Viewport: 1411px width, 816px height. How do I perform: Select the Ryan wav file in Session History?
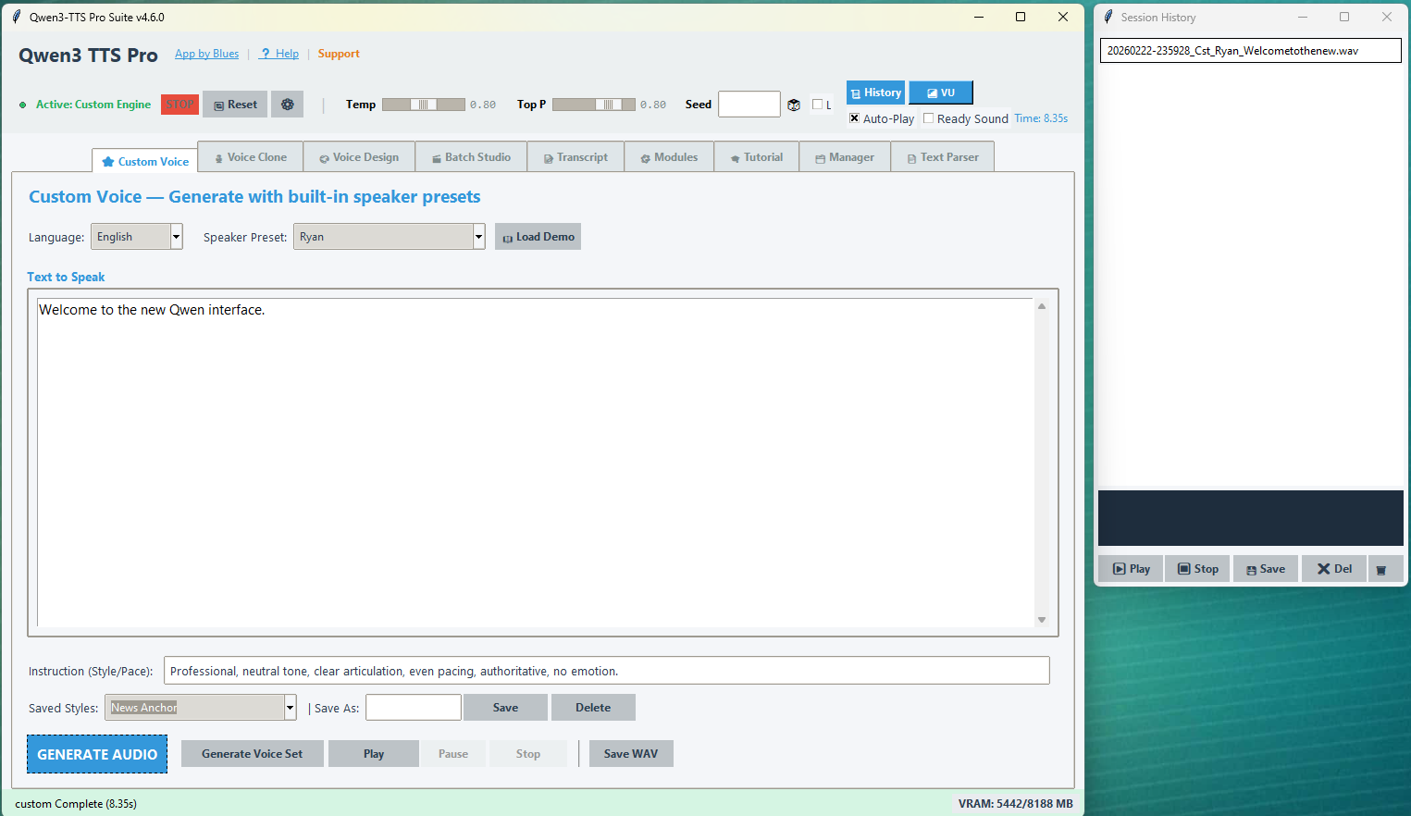[x=1250, y=51]
